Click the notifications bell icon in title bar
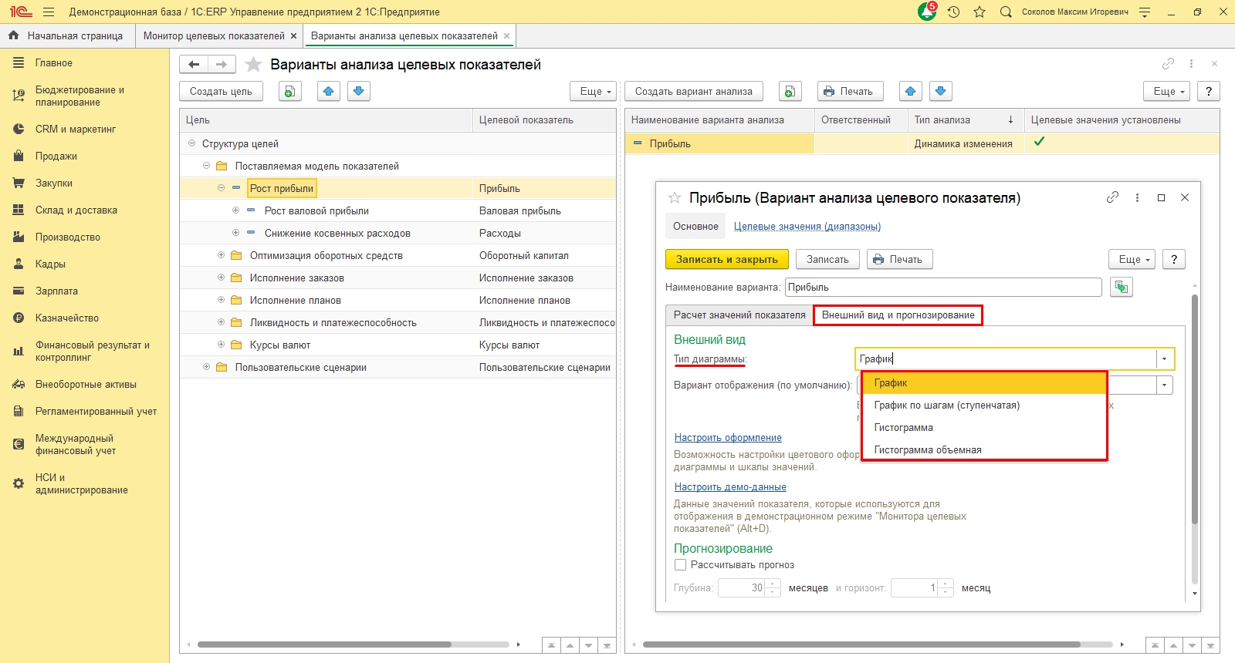Viewport: 1235px width, 663px height. [x=926, y=12]
